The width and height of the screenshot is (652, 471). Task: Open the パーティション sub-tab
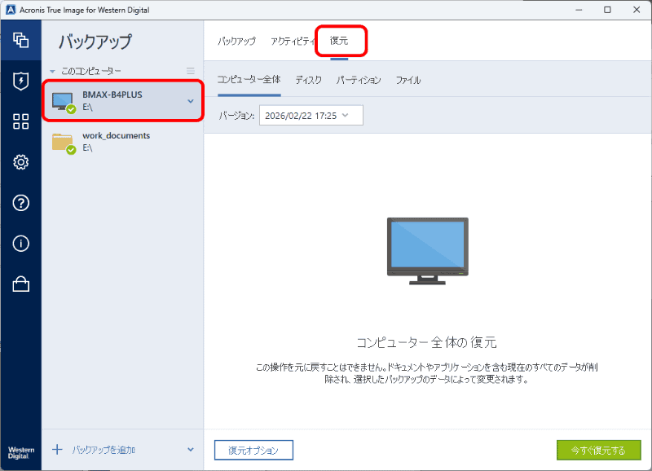[x=359, y=81]
